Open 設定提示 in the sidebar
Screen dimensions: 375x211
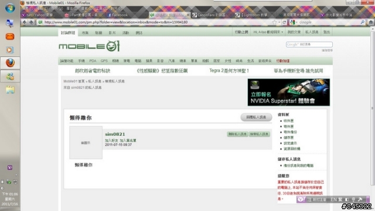(x=290, y=143)
